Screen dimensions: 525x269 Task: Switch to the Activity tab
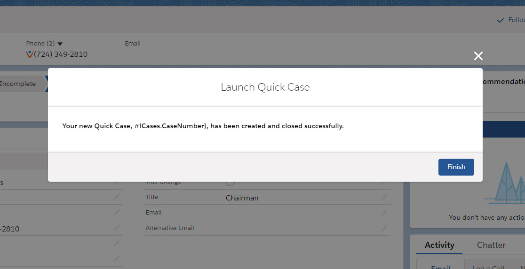439,245
